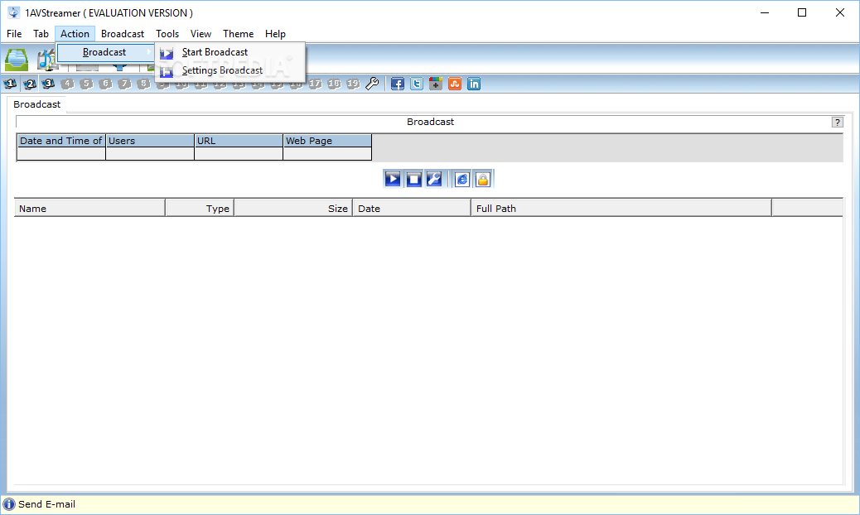Open the wrench settings icon in tab bar

tap(372, 84)
